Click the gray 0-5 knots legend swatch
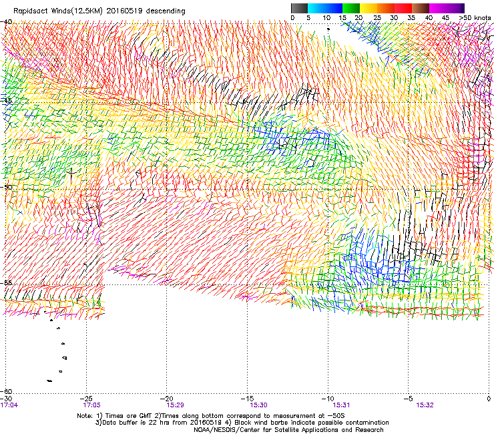This screenshot has height=434, width=494. [x=299, y=8]
